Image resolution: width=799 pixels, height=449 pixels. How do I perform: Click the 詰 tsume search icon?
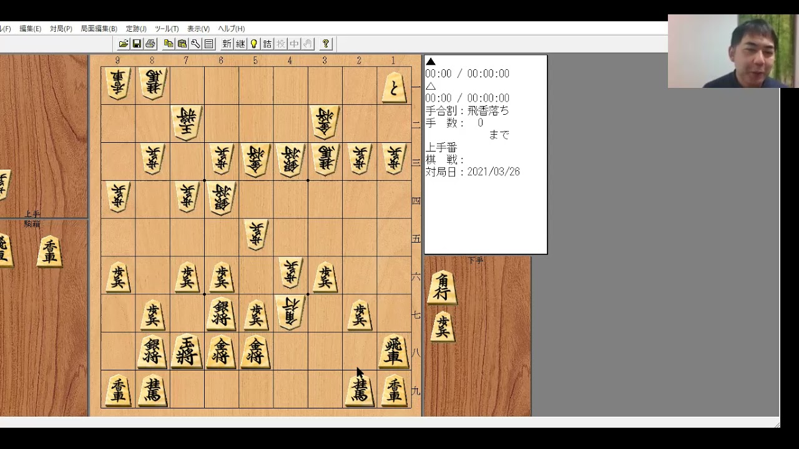[267, 44]
